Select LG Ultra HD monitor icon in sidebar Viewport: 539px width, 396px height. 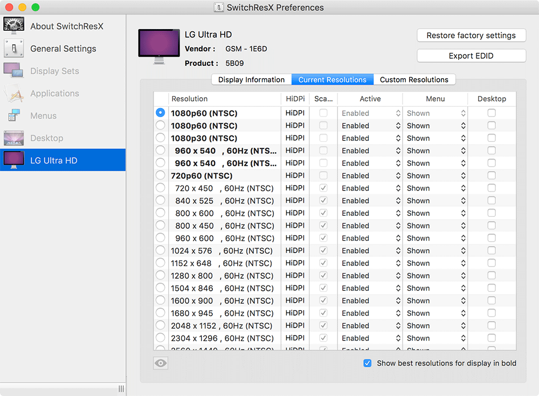pos(14,160)
